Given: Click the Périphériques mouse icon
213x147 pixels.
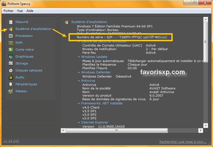Looking at the screenshot, I should point(11,84).
